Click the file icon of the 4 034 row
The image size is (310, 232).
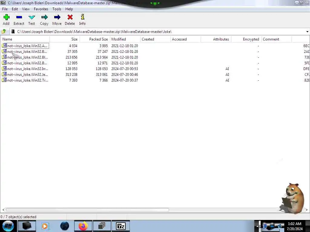pos(4,46)
